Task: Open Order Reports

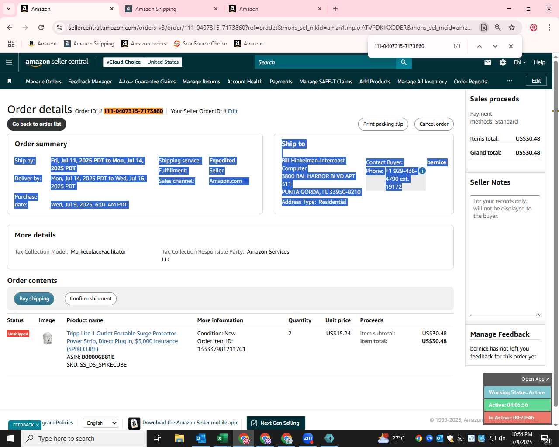Action: [x=470, y=82]
